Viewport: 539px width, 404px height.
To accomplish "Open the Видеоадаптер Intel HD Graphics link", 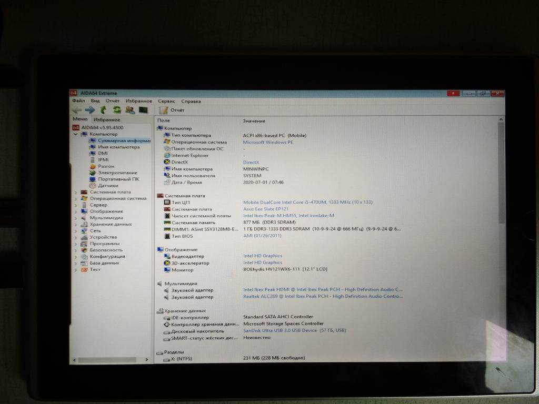I will [262, 256].
